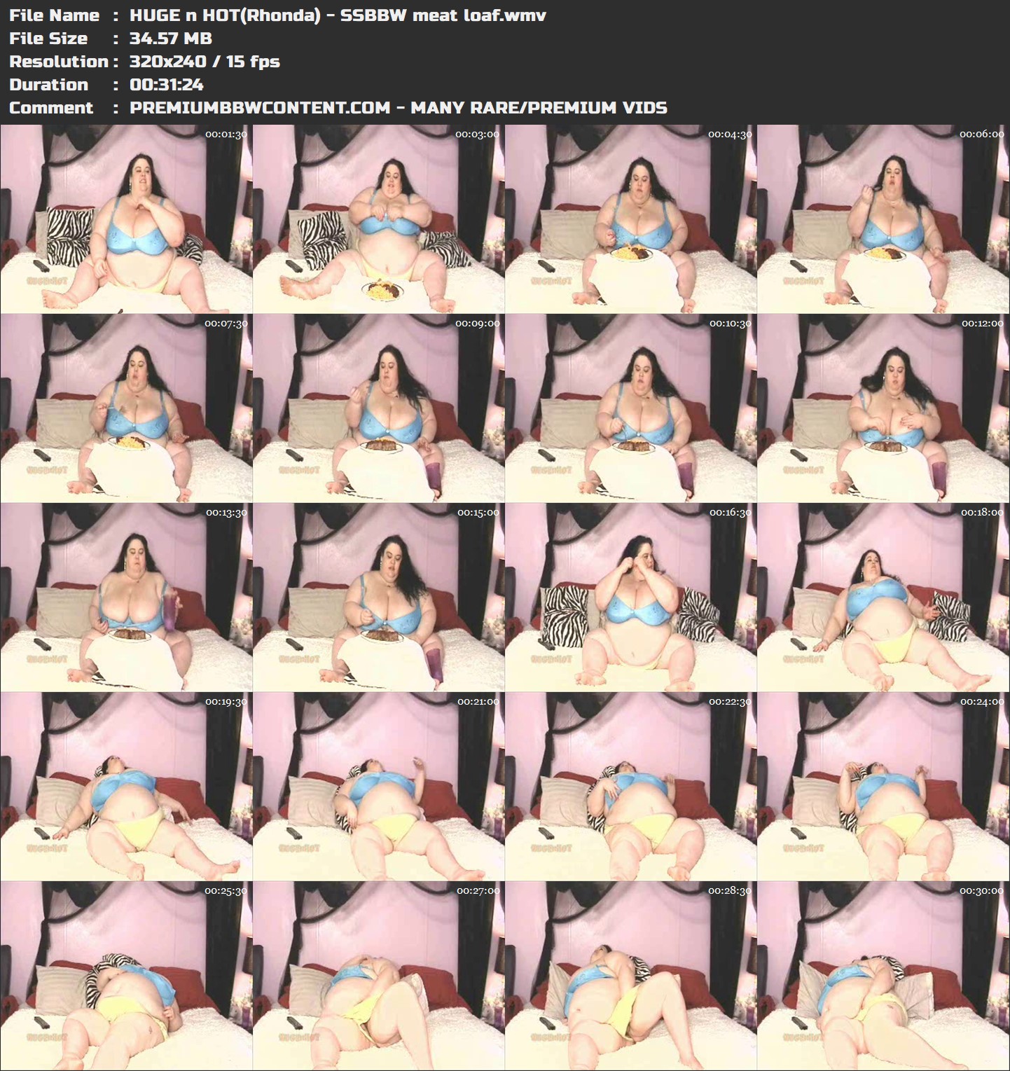Click the file size value '34.57 MB'
Screen dimensions: 1010x1071
(x=171, y=39)
